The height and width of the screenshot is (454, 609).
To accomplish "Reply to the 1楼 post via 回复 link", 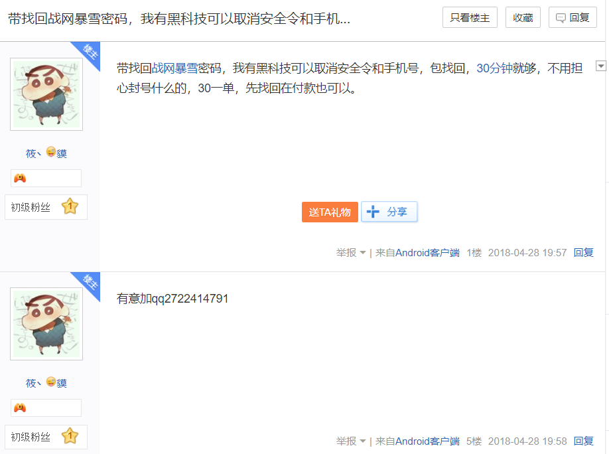I will (x=583, y=253).
